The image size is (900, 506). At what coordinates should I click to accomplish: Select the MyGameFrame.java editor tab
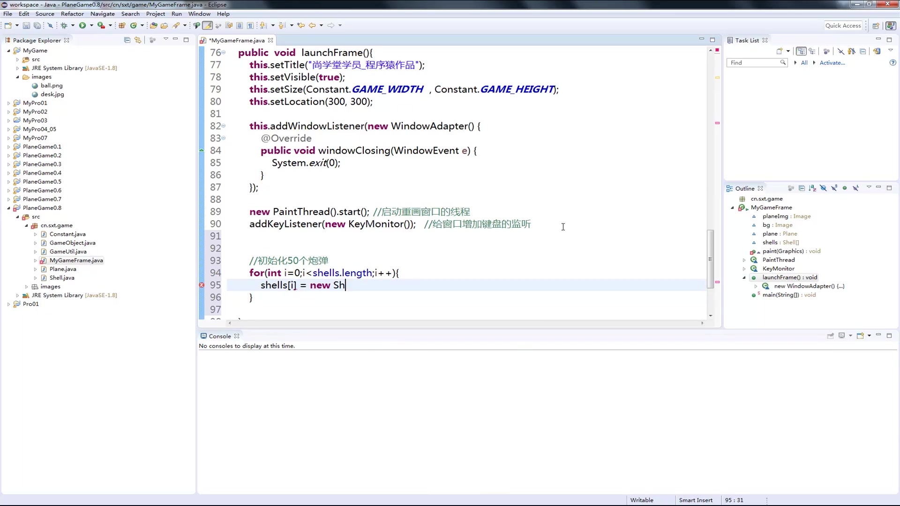(237, 40)
